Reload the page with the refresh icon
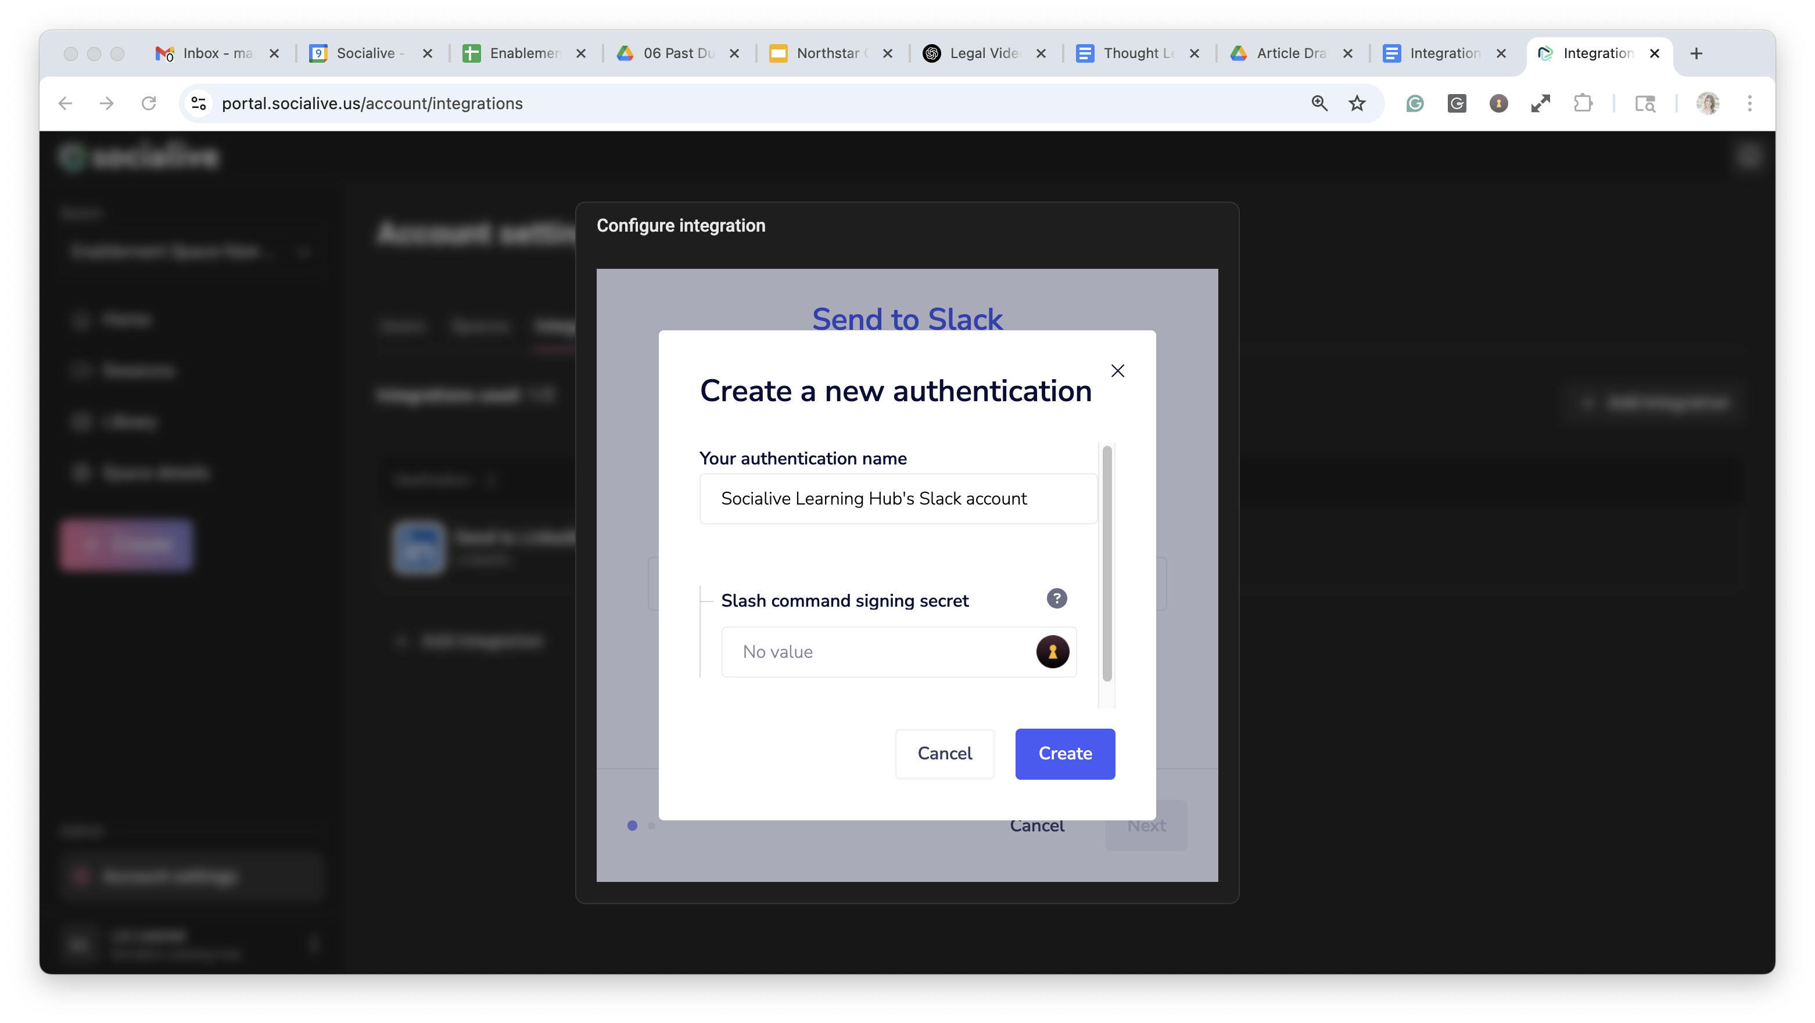 tap(149, 103)
